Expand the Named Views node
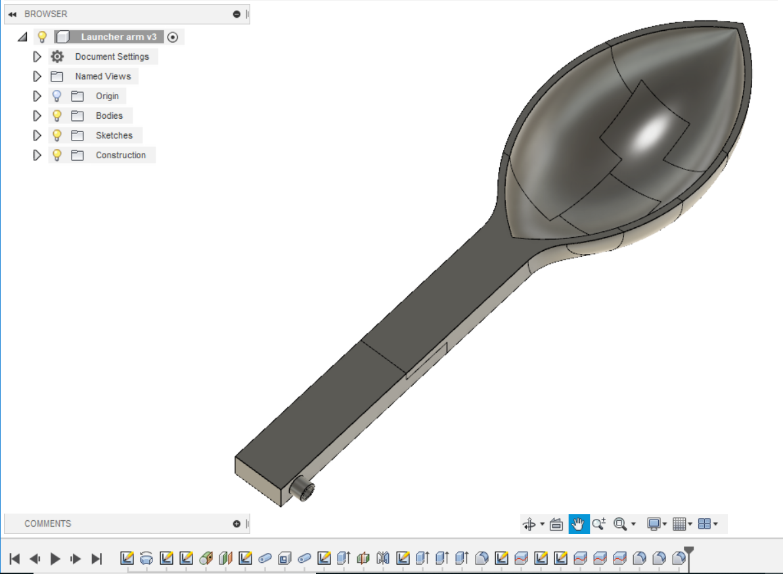 (37, 76)
